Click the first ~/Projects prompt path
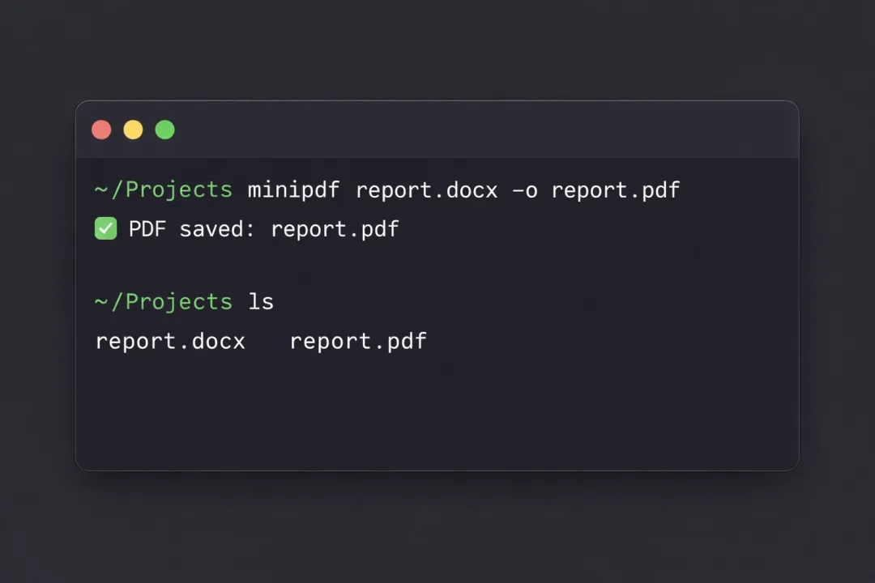Image resolution: width=875 pixels, height=583 pixels. tap(163, 190)
